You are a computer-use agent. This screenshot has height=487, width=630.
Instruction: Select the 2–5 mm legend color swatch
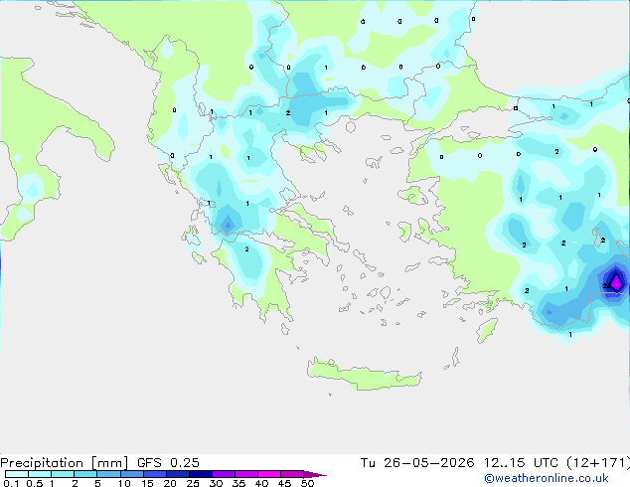pyautogui.click(x=85, y=474)
